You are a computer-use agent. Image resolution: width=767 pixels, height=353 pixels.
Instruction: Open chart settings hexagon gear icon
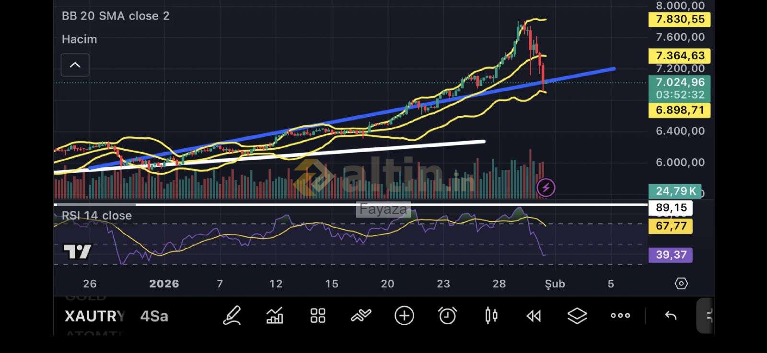coord(681,284)
